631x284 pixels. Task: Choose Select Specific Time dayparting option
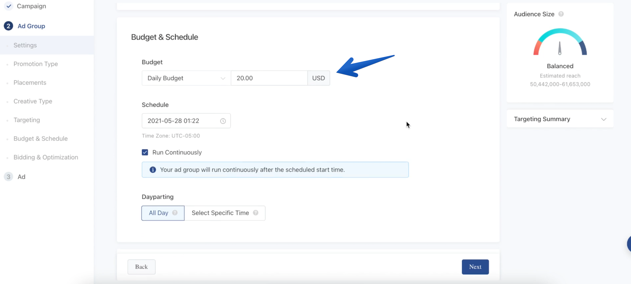pyautogui.click(x=220, y=213)
